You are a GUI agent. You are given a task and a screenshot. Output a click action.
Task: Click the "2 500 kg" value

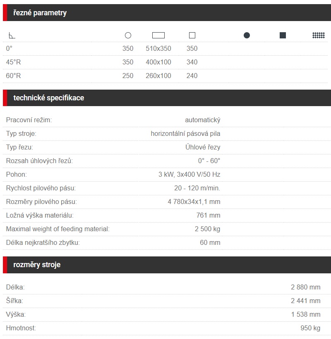[x=207, y=229]
